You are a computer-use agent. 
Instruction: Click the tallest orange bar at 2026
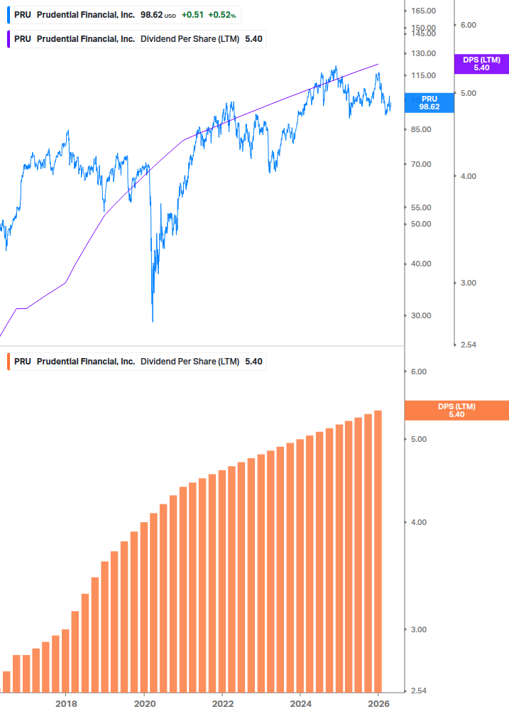(x=378, y=551)
